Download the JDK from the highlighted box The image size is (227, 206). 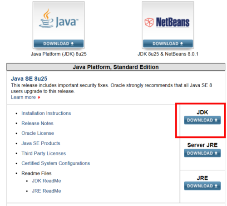(202, 120)
